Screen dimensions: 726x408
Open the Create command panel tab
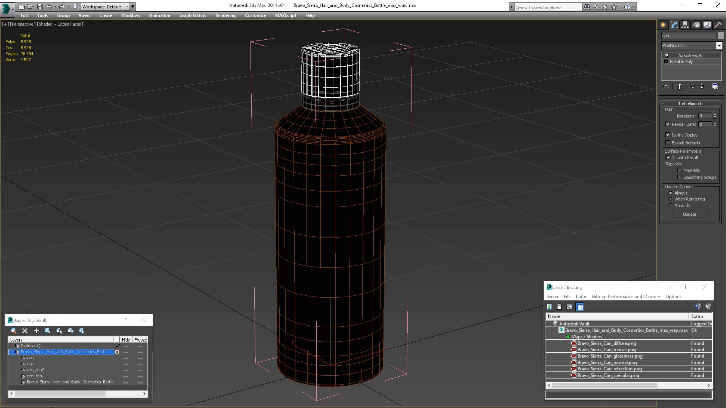coord(663,25)
